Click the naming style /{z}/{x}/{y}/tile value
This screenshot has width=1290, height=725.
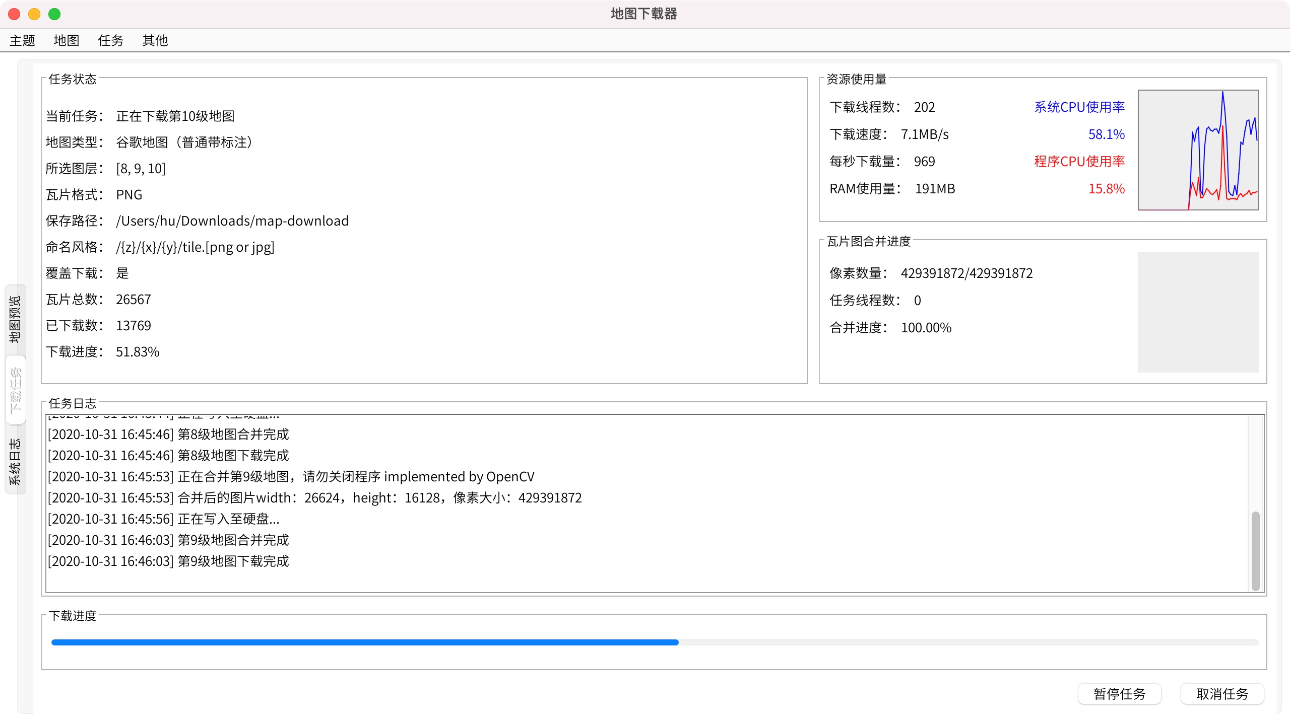click(x=195, y=247)
